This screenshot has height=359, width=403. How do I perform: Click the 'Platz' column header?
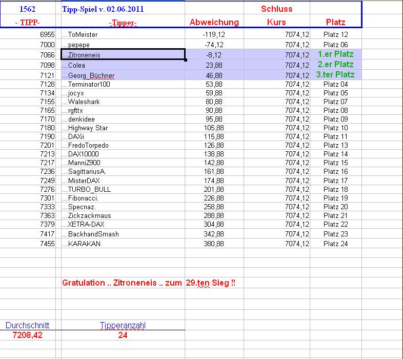(x=336, y=22)
